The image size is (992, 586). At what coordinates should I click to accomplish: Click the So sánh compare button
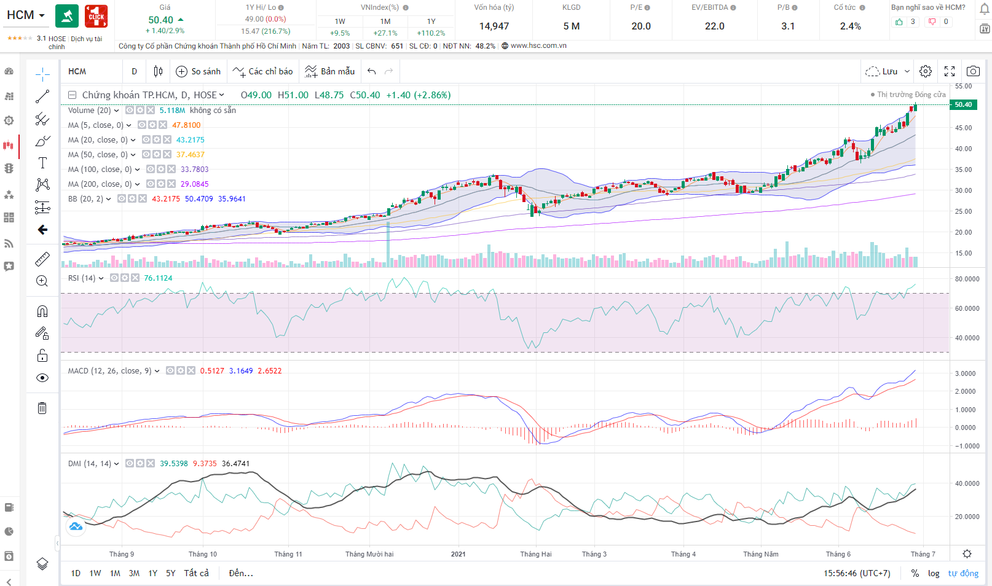tap(199, 71)
